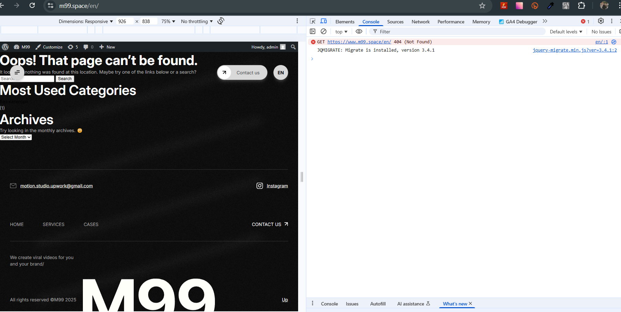Click the Up link to scroll top
The width and height of the screenshot is (621, 312).
285,300
